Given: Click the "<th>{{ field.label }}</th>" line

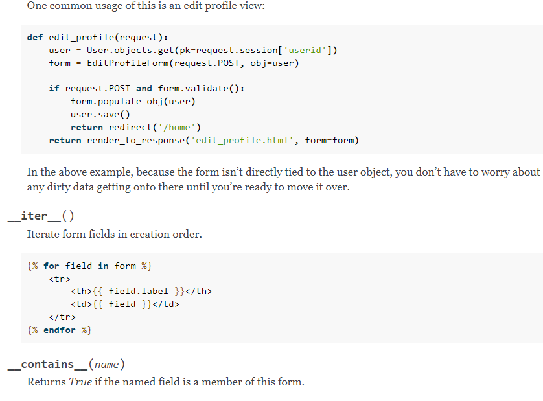Looking at the screenshot, I should coord(141,292).
